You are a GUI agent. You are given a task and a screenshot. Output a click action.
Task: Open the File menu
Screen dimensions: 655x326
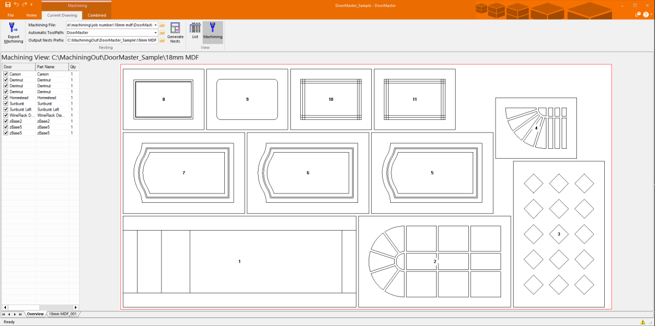(10, 15)
